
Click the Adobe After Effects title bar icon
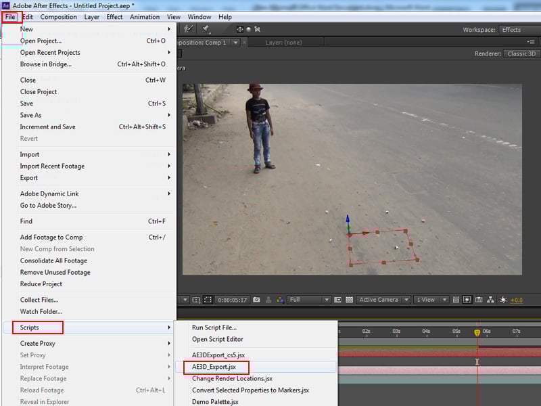(x=5, y=5)
